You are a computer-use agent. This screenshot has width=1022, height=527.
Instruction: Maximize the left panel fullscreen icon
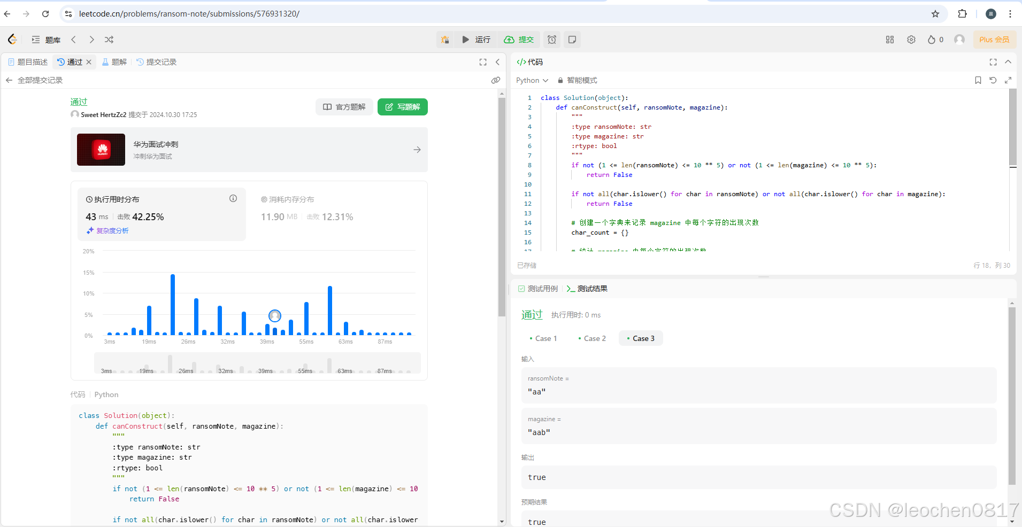(x=483, y=62)
